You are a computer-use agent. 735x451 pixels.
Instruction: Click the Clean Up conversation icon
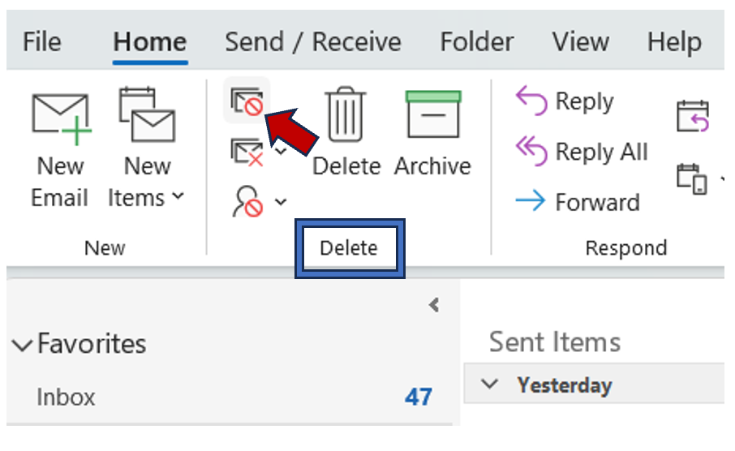247,152
